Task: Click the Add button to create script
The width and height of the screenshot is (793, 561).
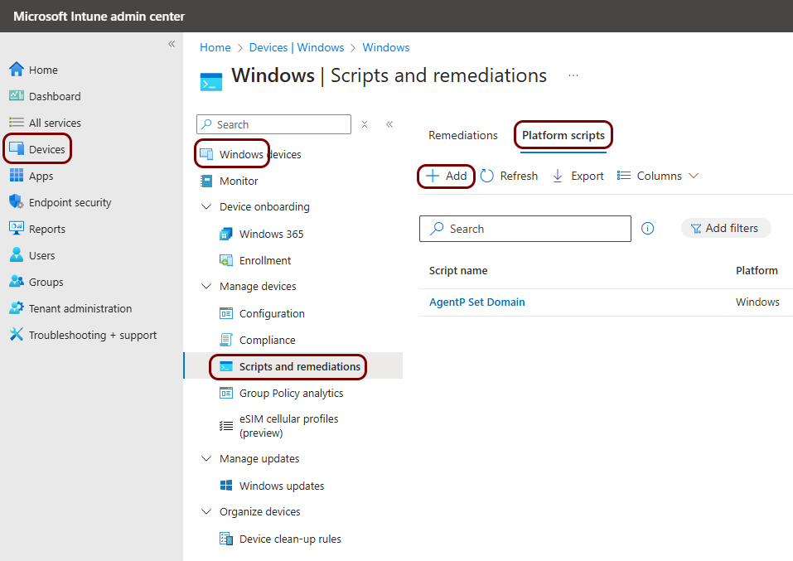Action: pyautogui.click(x=447, y=176)
